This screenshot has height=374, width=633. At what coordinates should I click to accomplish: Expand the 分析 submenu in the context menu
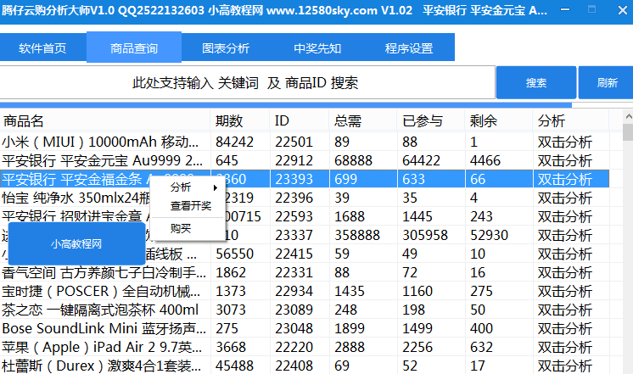click(x=188, y=187)
